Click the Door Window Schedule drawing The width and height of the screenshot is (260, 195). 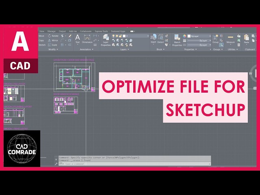pyautogui.click(x=66, y=105)
